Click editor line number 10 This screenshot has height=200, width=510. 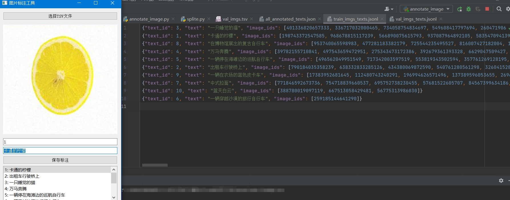(x=124, y=99)
